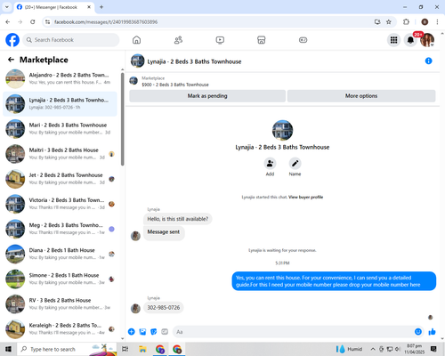Open account profile picture menu

[x=427, y=40]
